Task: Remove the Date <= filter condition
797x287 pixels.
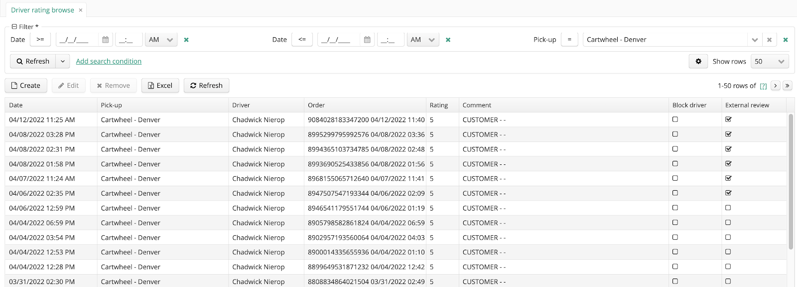Action: click(448, 40)
